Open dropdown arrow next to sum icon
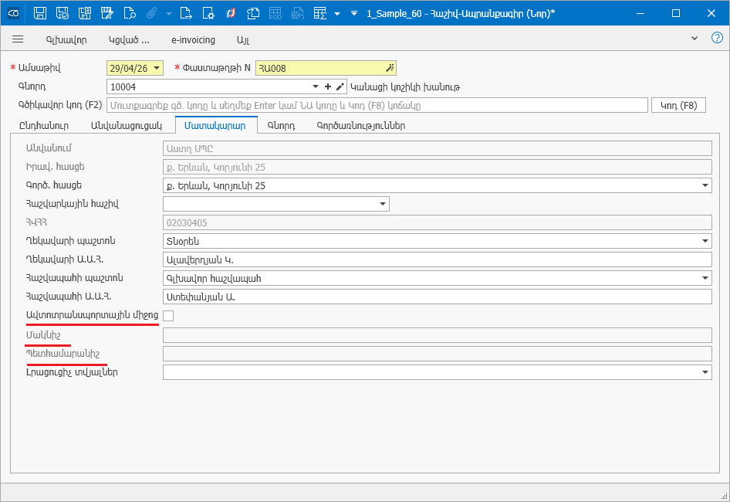 pos(337,14)
